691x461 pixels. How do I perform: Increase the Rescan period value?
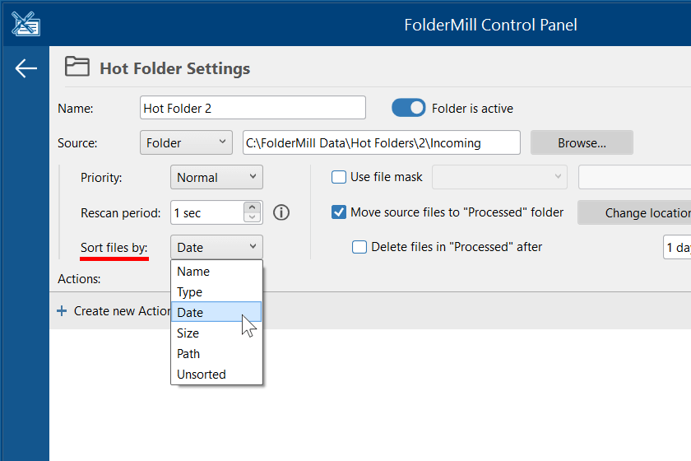[253, 207]
